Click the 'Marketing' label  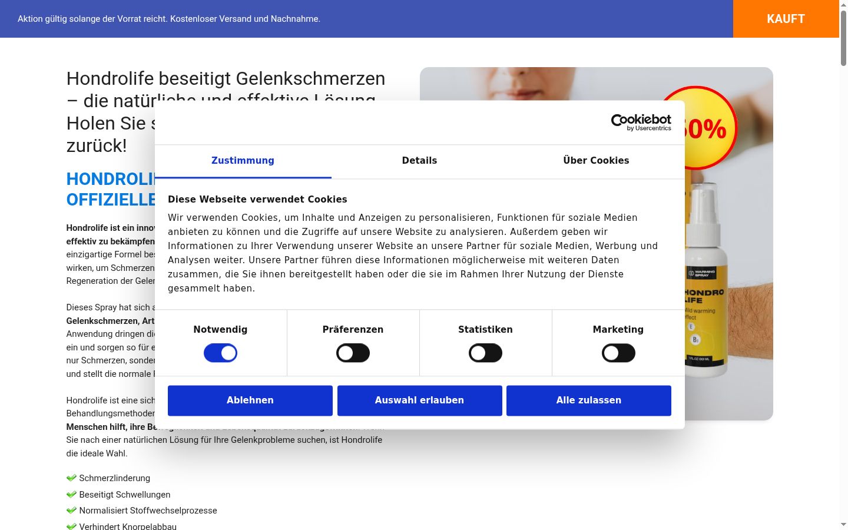pos(618,330)
